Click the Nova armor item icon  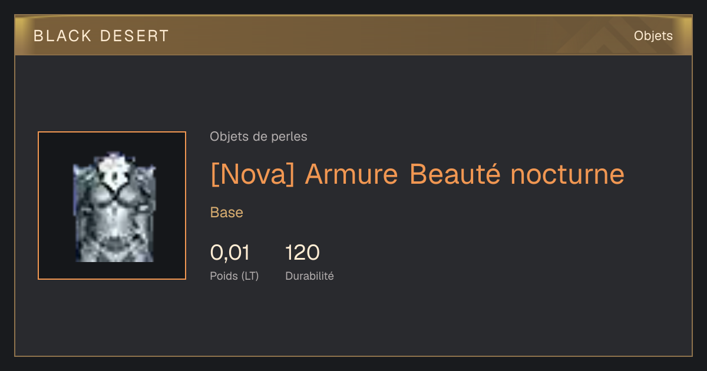click(x=113, y=206)
